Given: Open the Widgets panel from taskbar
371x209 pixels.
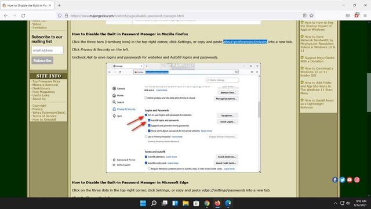Looking at the screenshot, I should [x=175, y=203].
